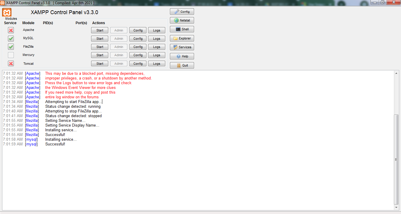The width and height of the screenshot is (401, 214).
Task: Open the Shell terminal button
Action: [182, 29]
